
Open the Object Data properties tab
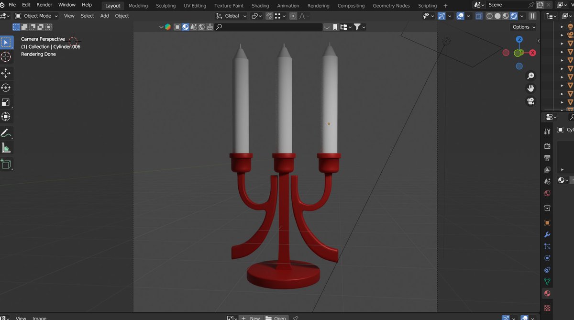(547, 282)
